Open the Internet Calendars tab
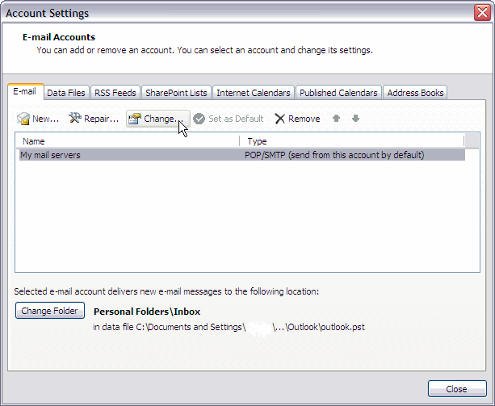 click(x=254, y=93)
